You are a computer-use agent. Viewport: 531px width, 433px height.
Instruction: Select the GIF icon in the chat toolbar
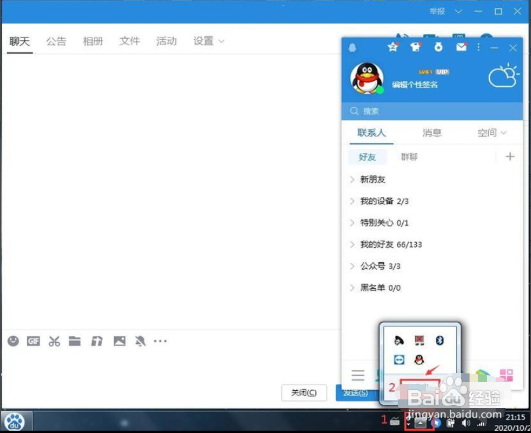point(33,341)
